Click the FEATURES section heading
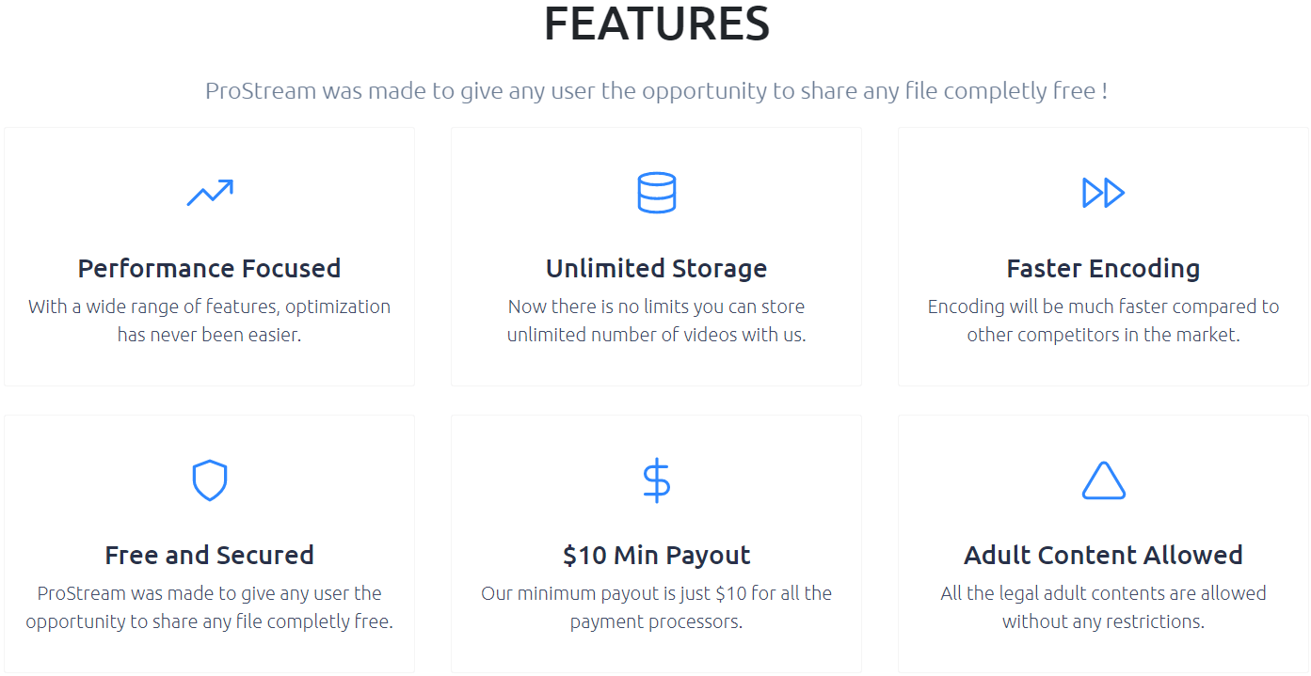The height and width of the screenshot is (676, 1311). coord(656,24)
